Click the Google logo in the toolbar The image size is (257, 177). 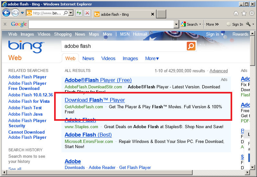(19, 24)
